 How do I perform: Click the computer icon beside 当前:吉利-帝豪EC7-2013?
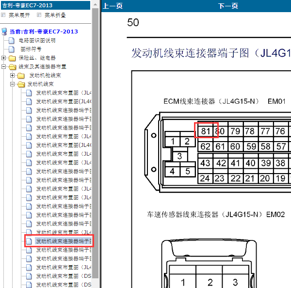tap(4, 32)
